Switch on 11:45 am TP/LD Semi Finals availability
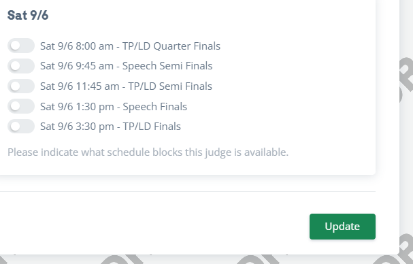This screenshot has width=413, height=264. click(x=21, y=86)
